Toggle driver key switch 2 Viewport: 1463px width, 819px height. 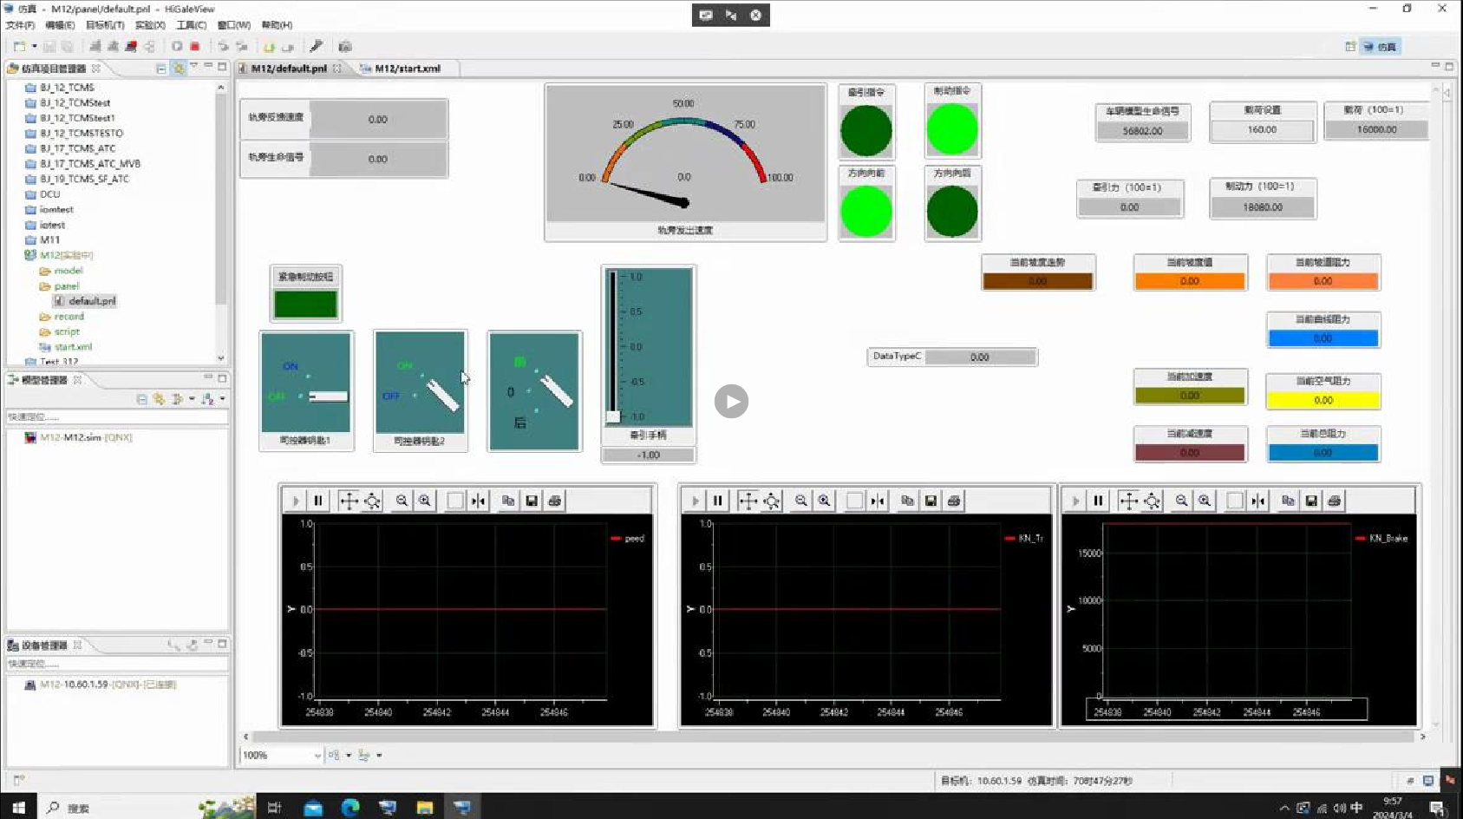coord(420,382)
